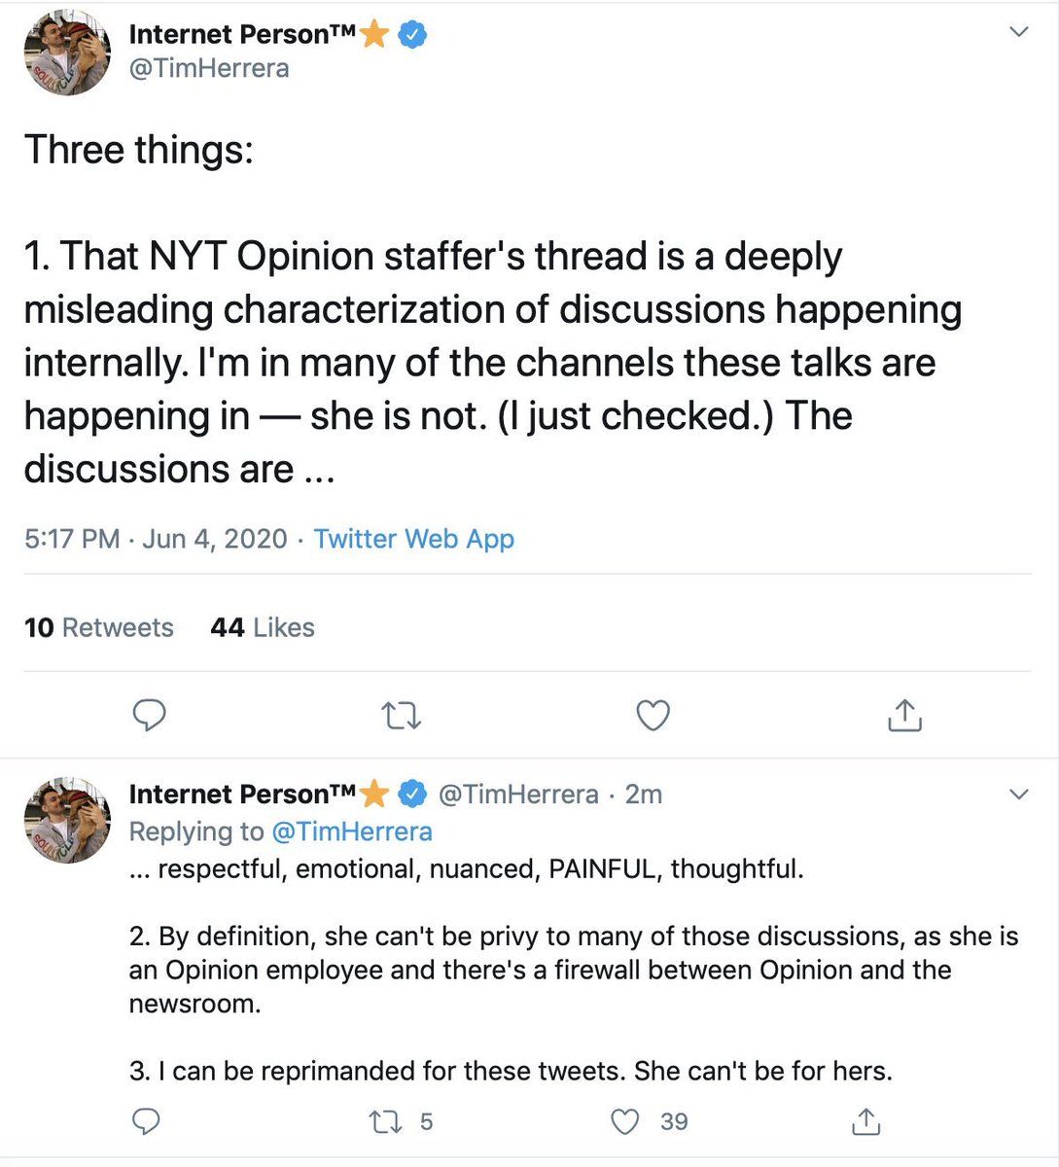Reply to the main tweet
Screen dimensions: 1059x1167
149,715
